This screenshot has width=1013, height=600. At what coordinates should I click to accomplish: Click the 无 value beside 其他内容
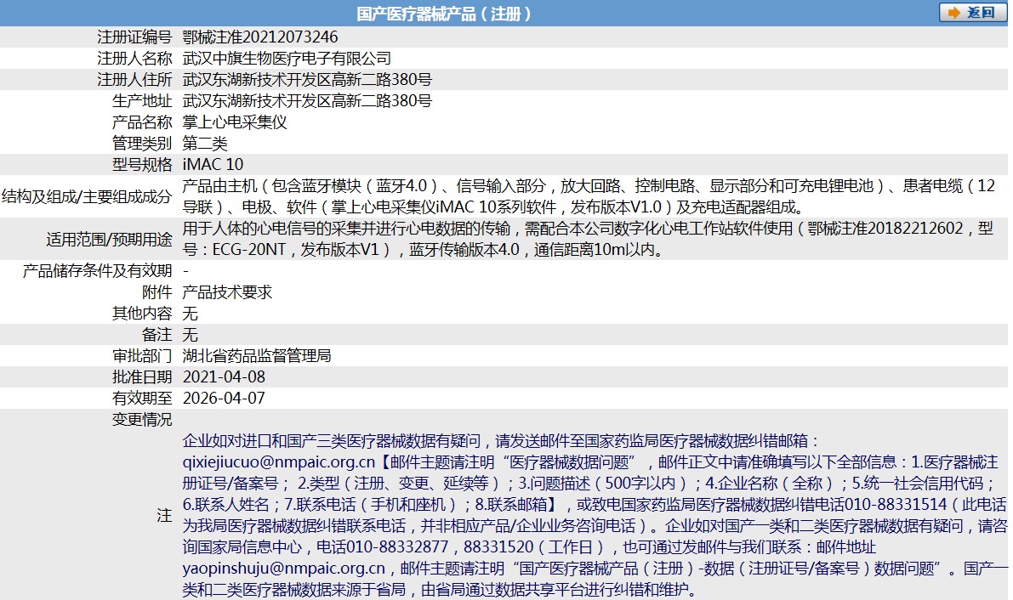pyautogui.click(x=190, y=314)
